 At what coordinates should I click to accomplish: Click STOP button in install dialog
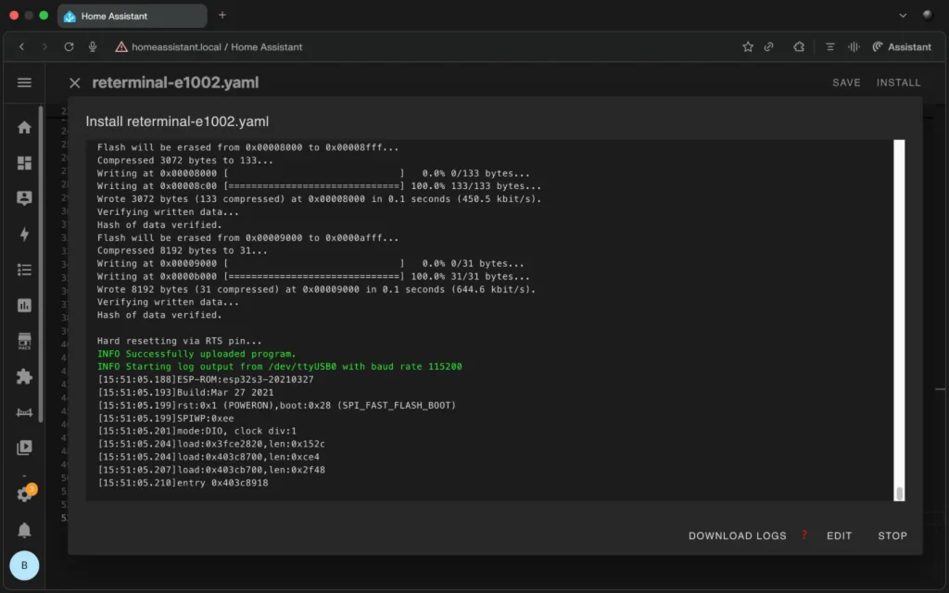pos(892,536)
